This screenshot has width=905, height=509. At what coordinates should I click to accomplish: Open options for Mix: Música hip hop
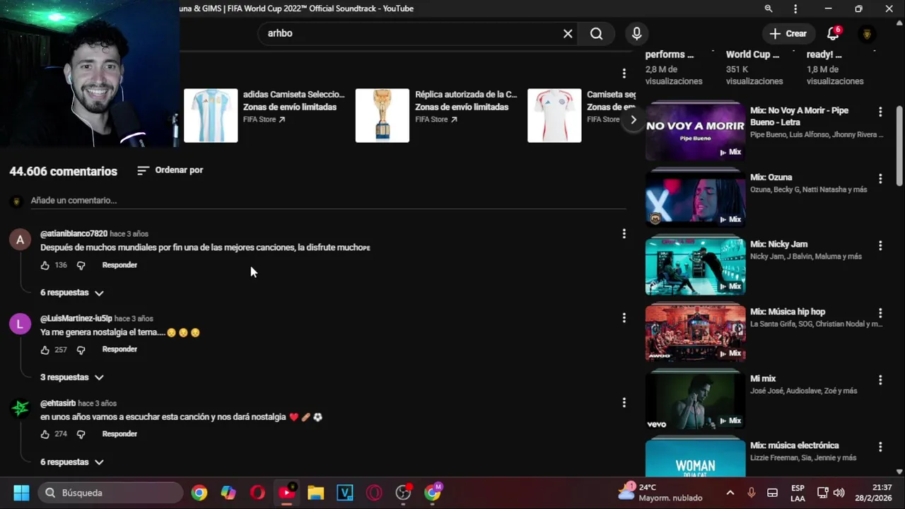click(x=880, y=312)
